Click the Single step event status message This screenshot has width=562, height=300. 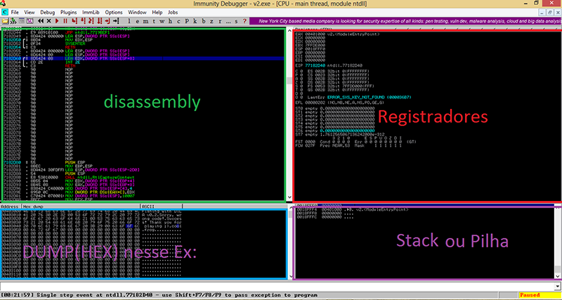(x=159, y=295)
